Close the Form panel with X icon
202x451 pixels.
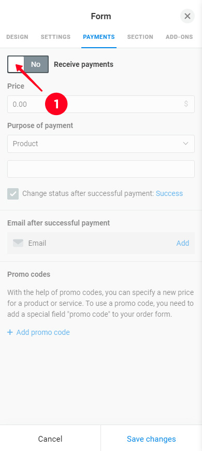(187, 16)
